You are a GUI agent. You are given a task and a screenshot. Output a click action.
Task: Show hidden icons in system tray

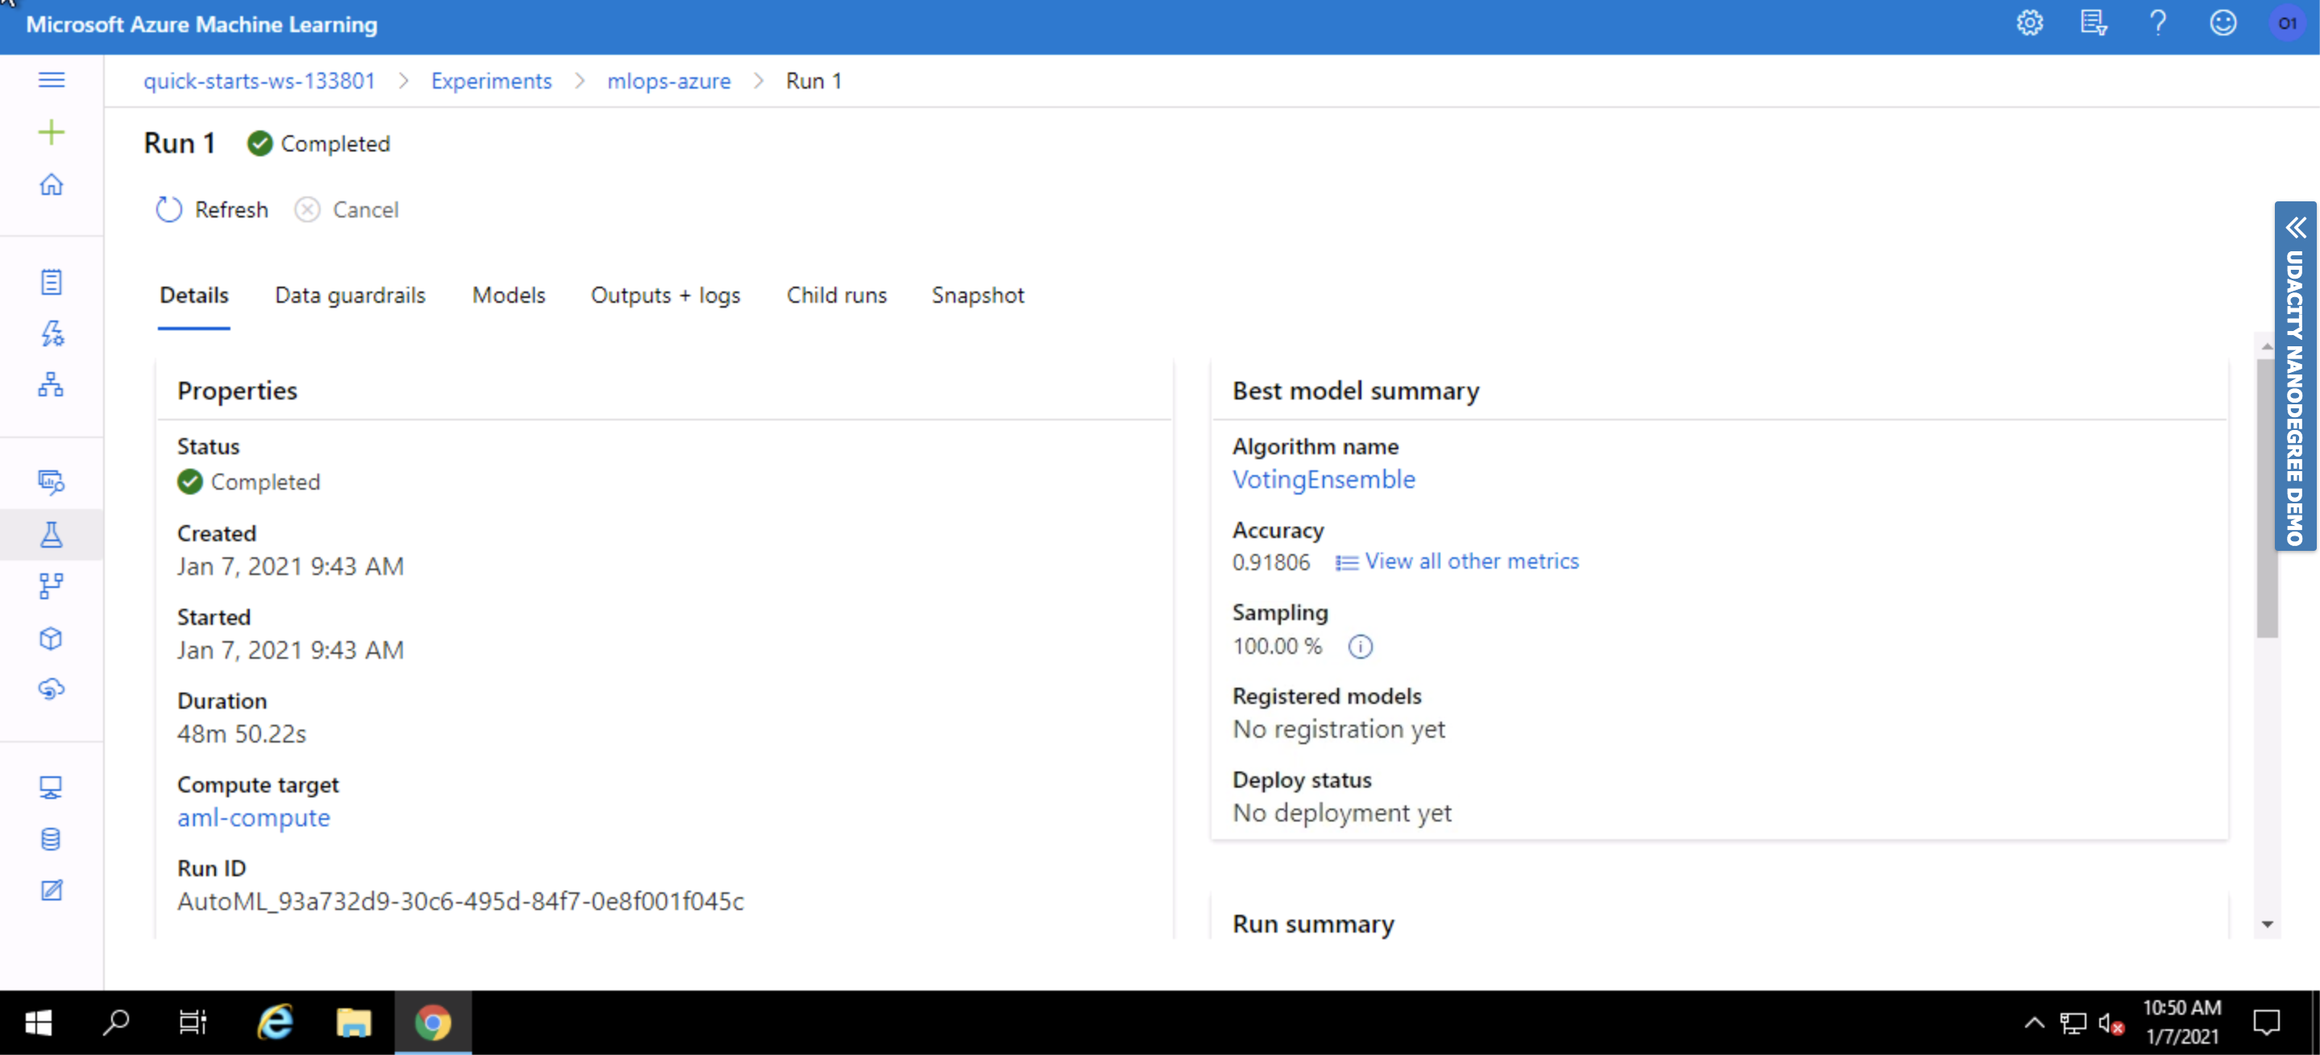coord(2033,1023)
